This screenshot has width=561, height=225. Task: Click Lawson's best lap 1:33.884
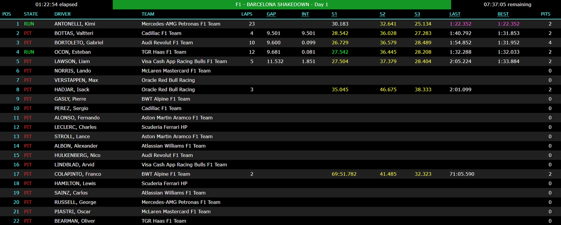tap(508, 62)
